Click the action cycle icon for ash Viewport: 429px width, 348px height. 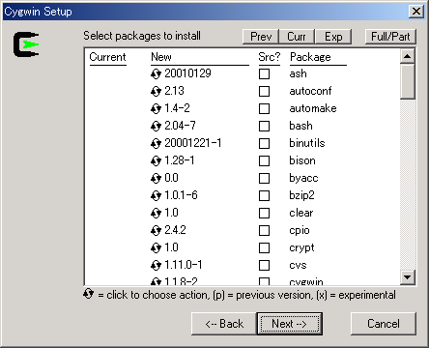click(x=156, y=73)
